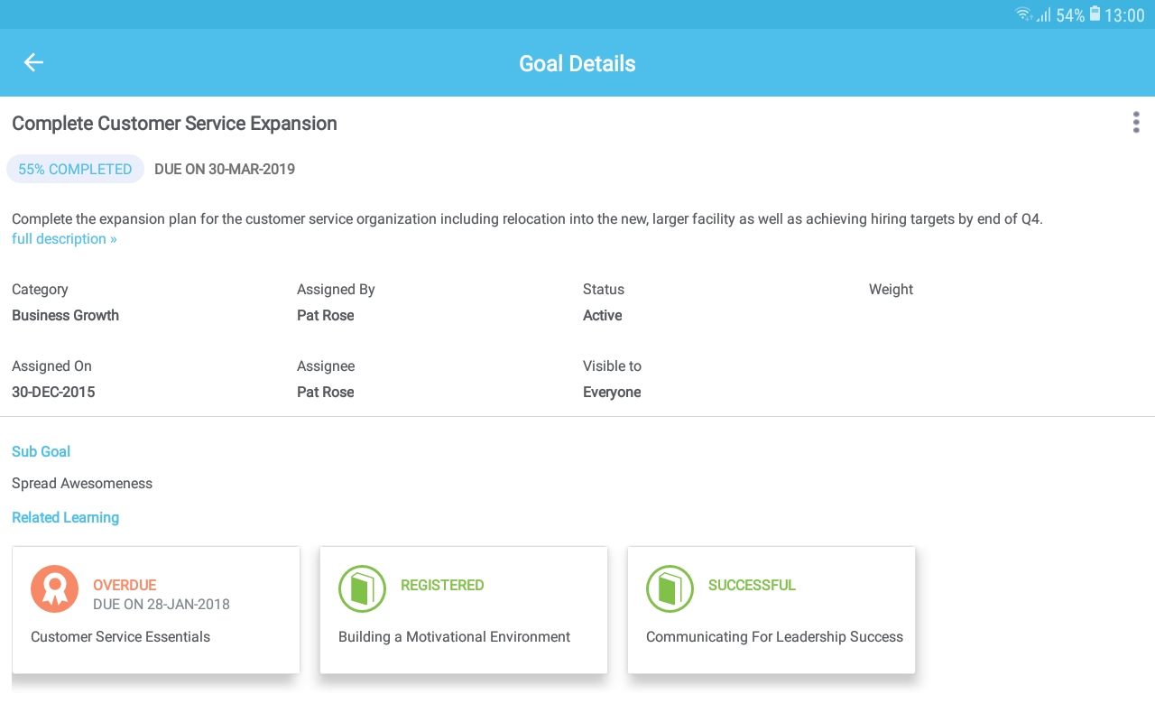Image resolution: width=1155 pixels, height=722 pixels.
Task: Select the book icon on Building a Motivational Environment
Action: [362, 588]
